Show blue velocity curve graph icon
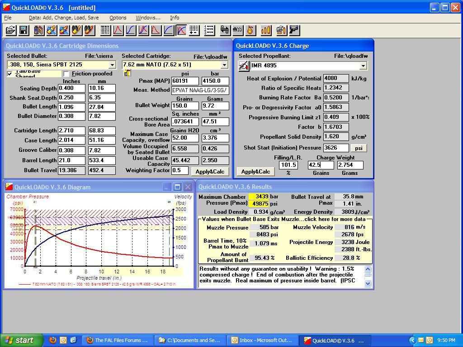The width and height of the screenshot is (463, 347). coord(131,30)
